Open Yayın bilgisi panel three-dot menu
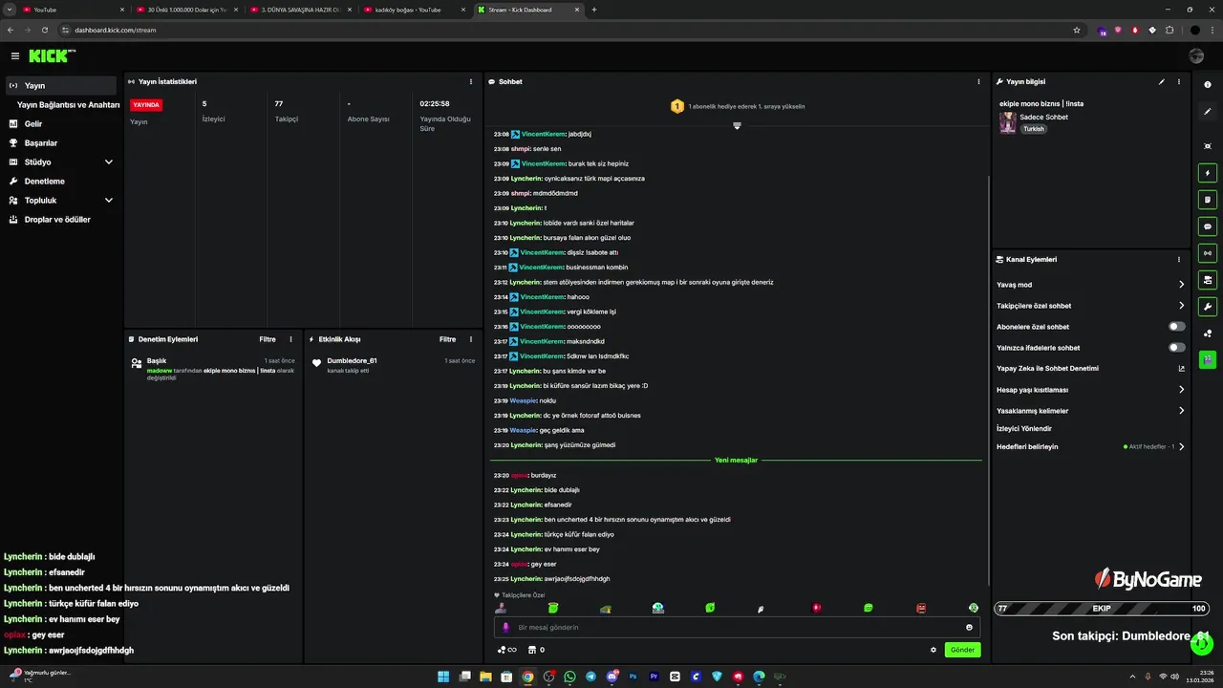1223x688 pixels. (1179, 81)
